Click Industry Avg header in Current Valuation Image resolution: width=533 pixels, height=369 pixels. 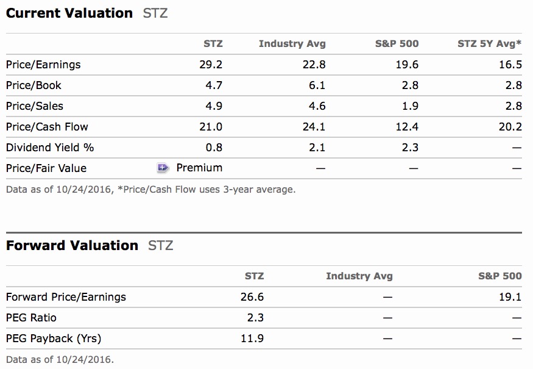(x=292, y=43)
